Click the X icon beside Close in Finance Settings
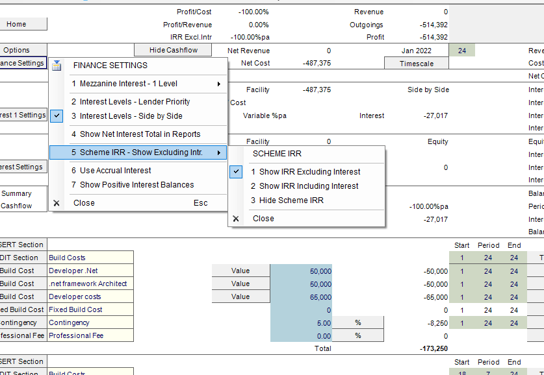The height and width of the screenshot is (375, 544). [x=57, y=203]
